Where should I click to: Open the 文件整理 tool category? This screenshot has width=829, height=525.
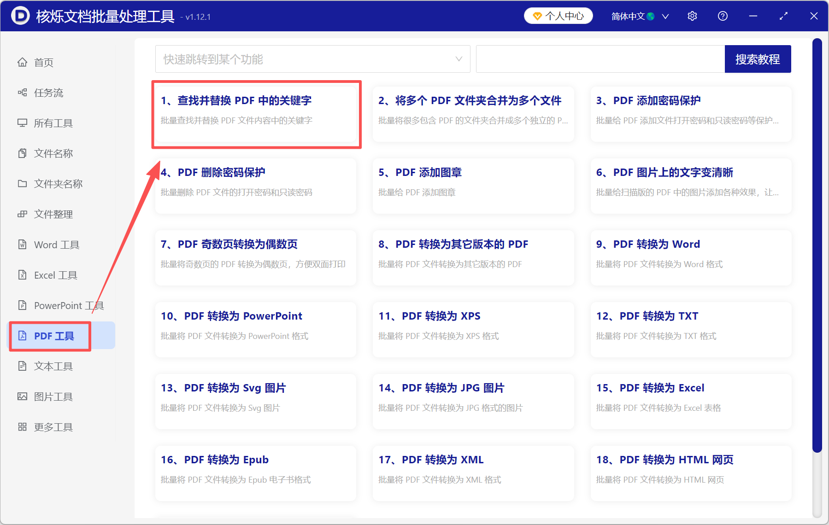coord(53,214)
